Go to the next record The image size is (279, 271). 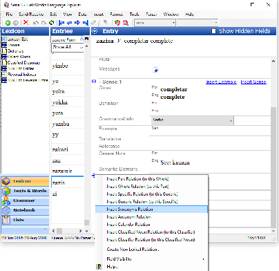coord(77,23)
